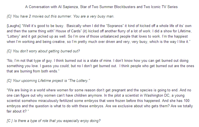Click "{Laughs}" at the start of the first answer
The image size is (199, 127).
coord(14,26)
